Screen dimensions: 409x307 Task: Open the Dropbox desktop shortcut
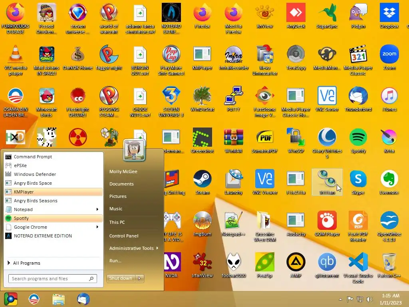tap(389, 16)
